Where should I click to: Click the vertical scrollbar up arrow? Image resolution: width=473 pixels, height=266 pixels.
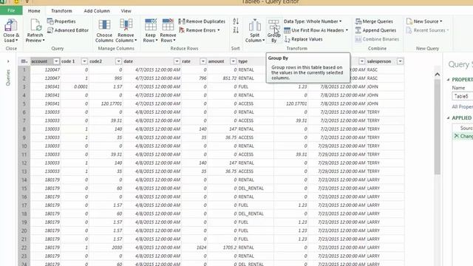(x=438, y=75)
